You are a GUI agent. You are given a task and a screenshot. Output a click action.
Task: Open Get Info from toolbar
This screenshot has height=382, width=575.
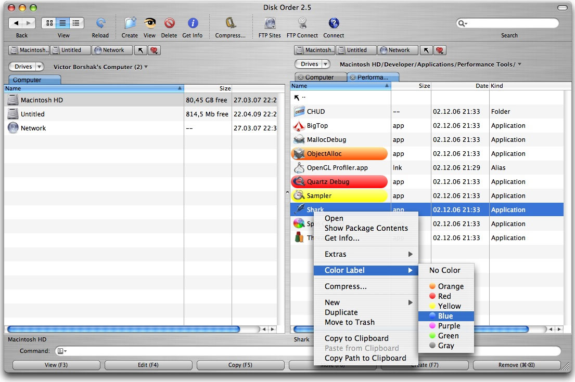click(x=193, y=23)
